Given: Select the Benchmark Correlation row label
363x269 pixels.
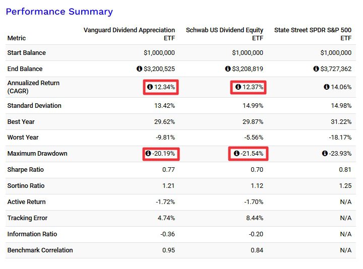Looking at the screenshot, I should pyautogui.click(x=40, y=250).
